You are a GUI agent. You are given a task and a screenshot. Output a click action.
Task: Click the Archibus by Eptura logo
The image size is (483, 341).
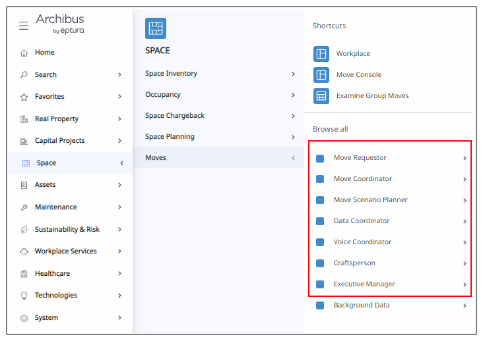click(x=61, y=24)
